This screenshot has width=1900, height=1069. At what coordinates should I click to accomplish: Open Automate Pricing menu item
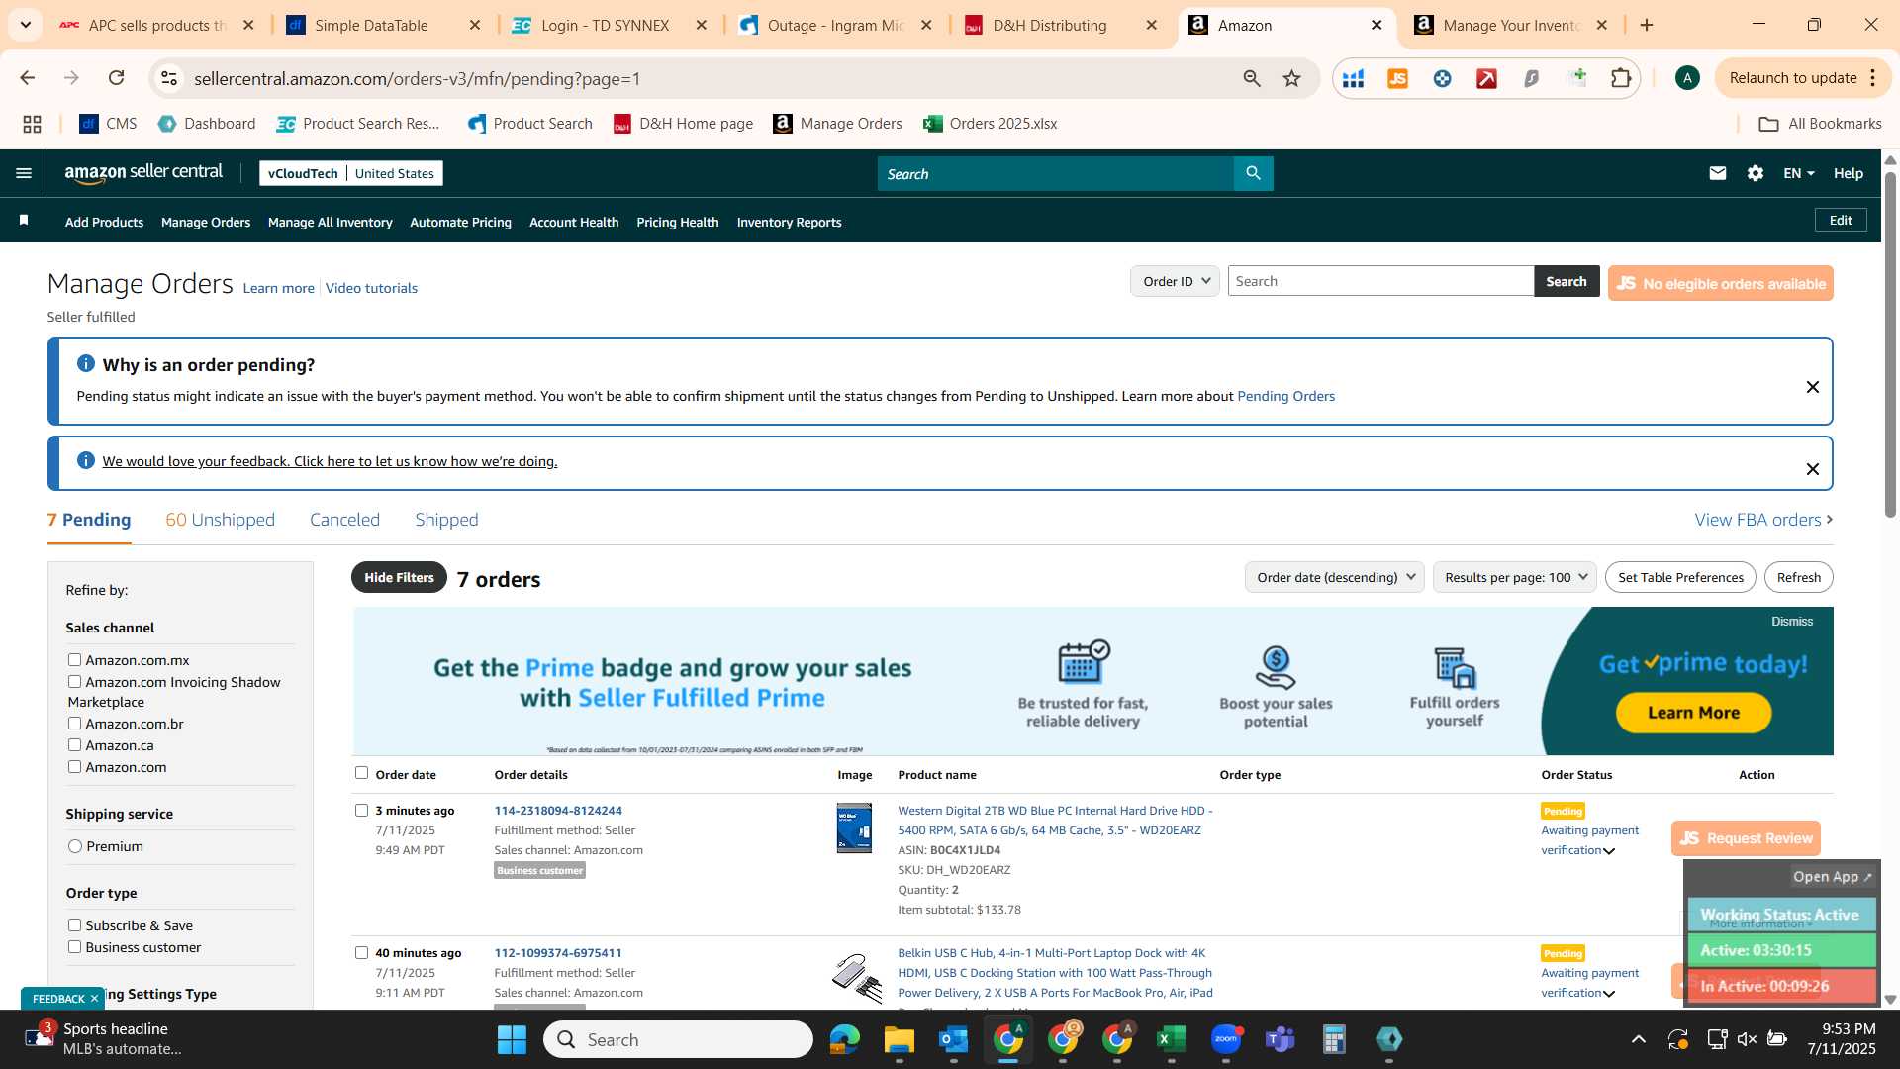coord(460,222)
